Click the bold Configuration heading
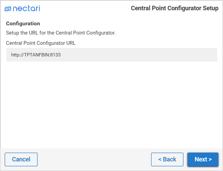 point(23,24)
